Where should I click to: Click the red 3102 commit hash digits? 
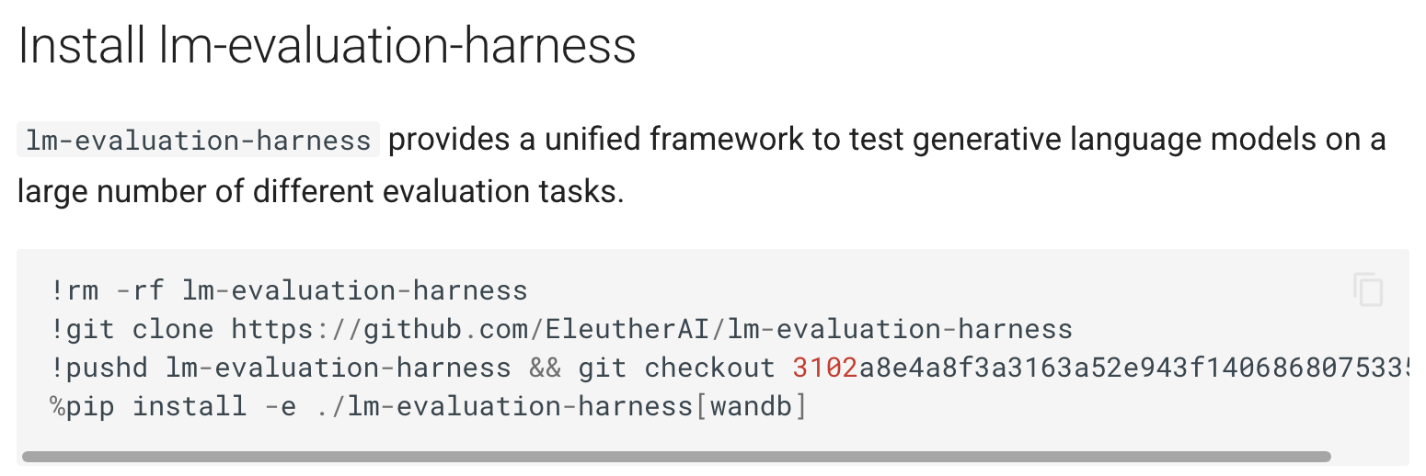click(x=824, y=368)
